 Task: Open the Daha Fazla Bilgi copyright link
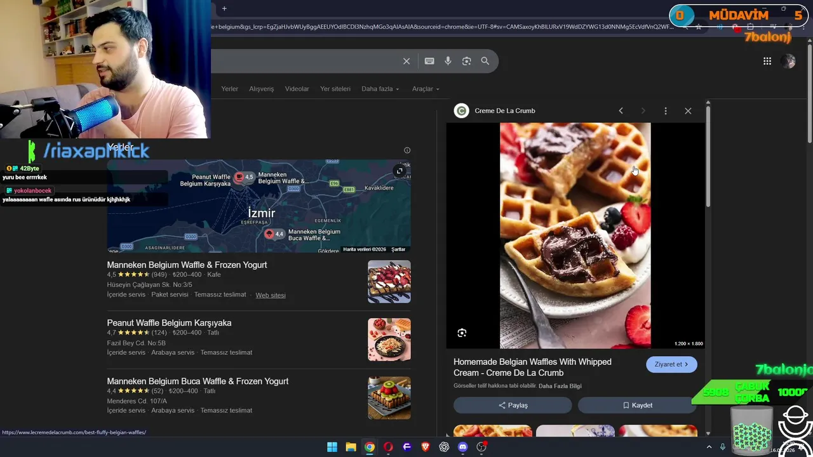[x=560, y=386]
